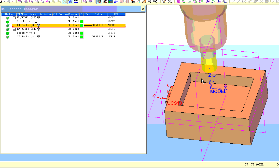This screenshot has height=168, width=279.
Task: Click the blue table rows icon
Action: [116, 2]
